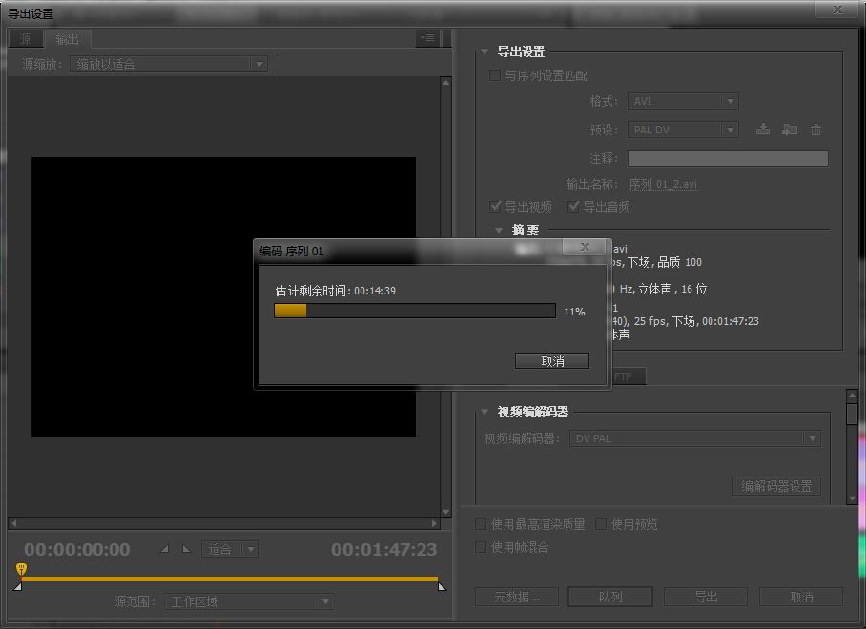Click the duration timecode 00:01:47:23

[383, 550]
